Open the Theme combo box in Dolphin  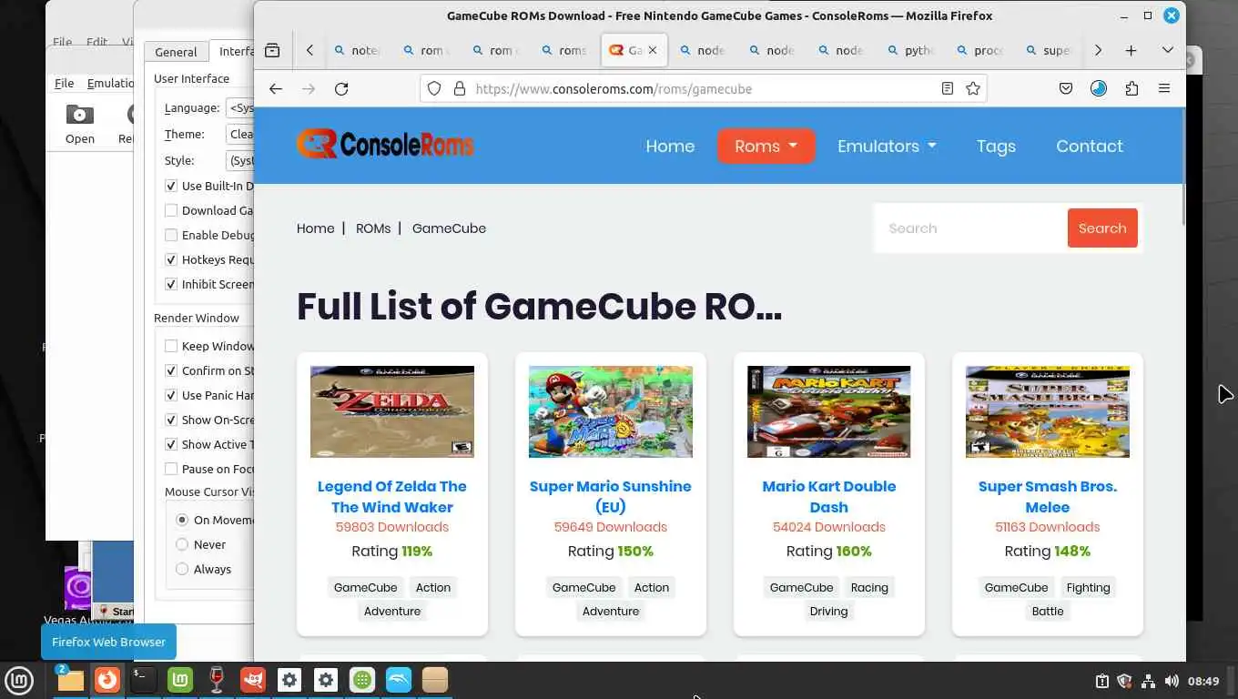pos(240,134)
